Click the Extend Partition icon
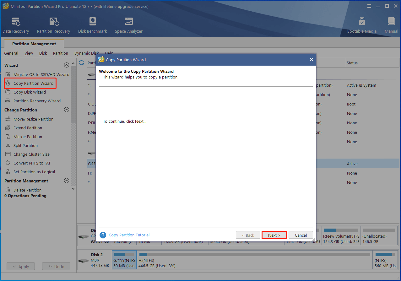401x281 pixels. 8,128
